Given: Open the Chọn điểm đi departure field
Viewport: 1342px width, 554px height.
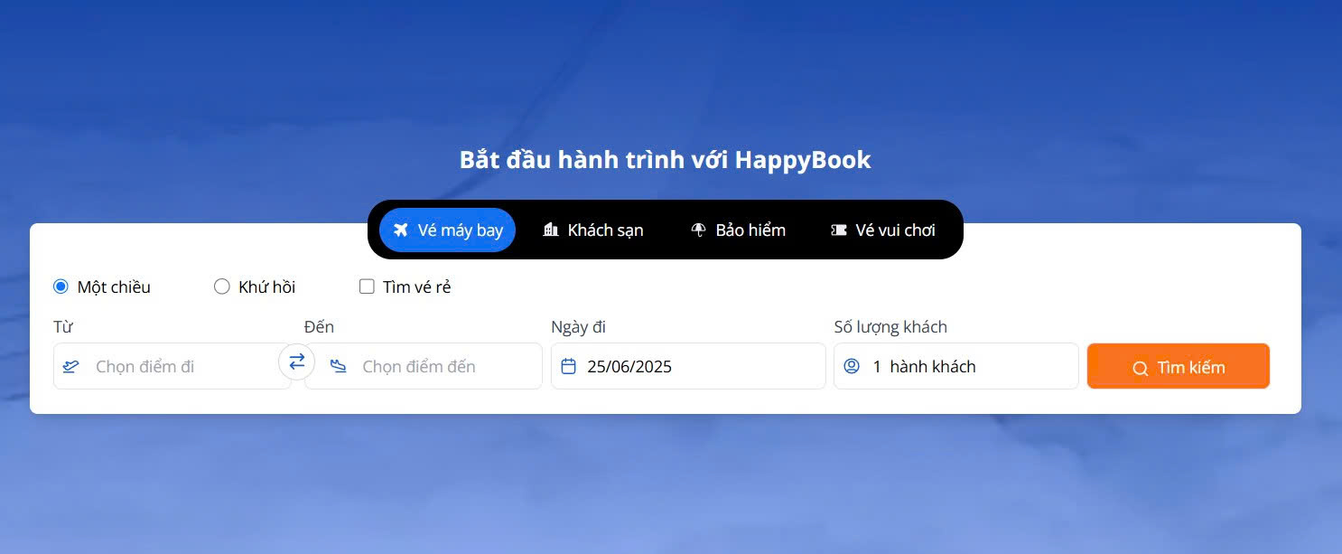Looking at the screenshot, I should point(172,366).
